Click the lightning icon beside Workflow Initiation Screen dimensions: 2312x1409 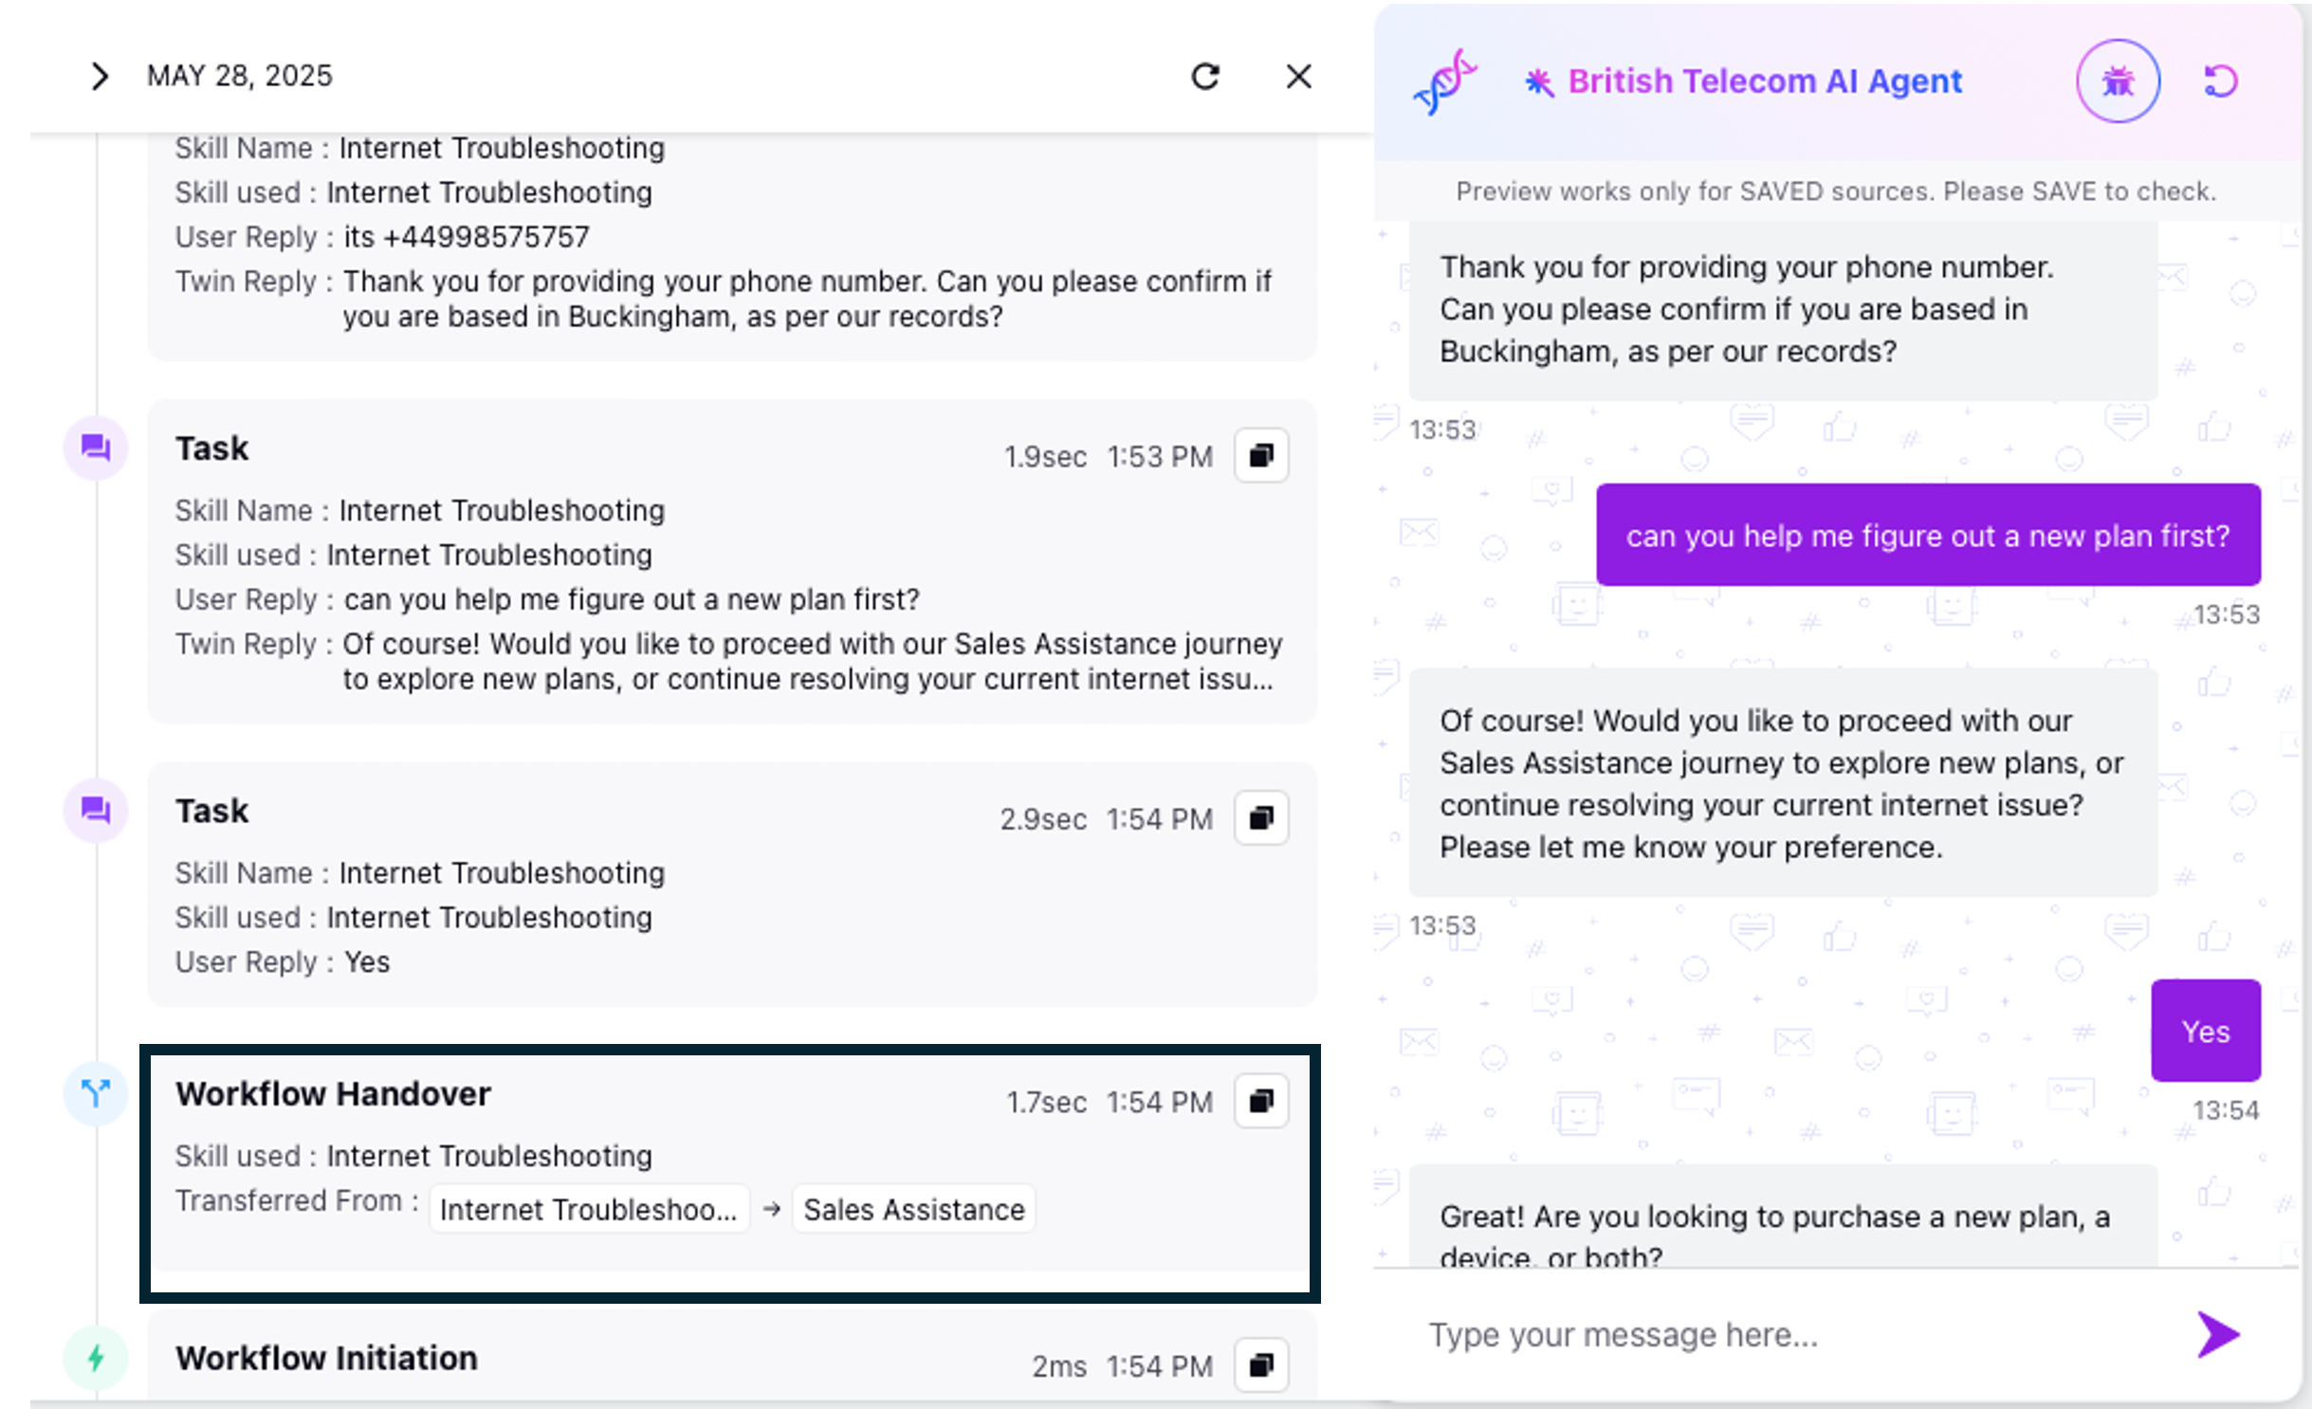click(x=96, y=1358)
